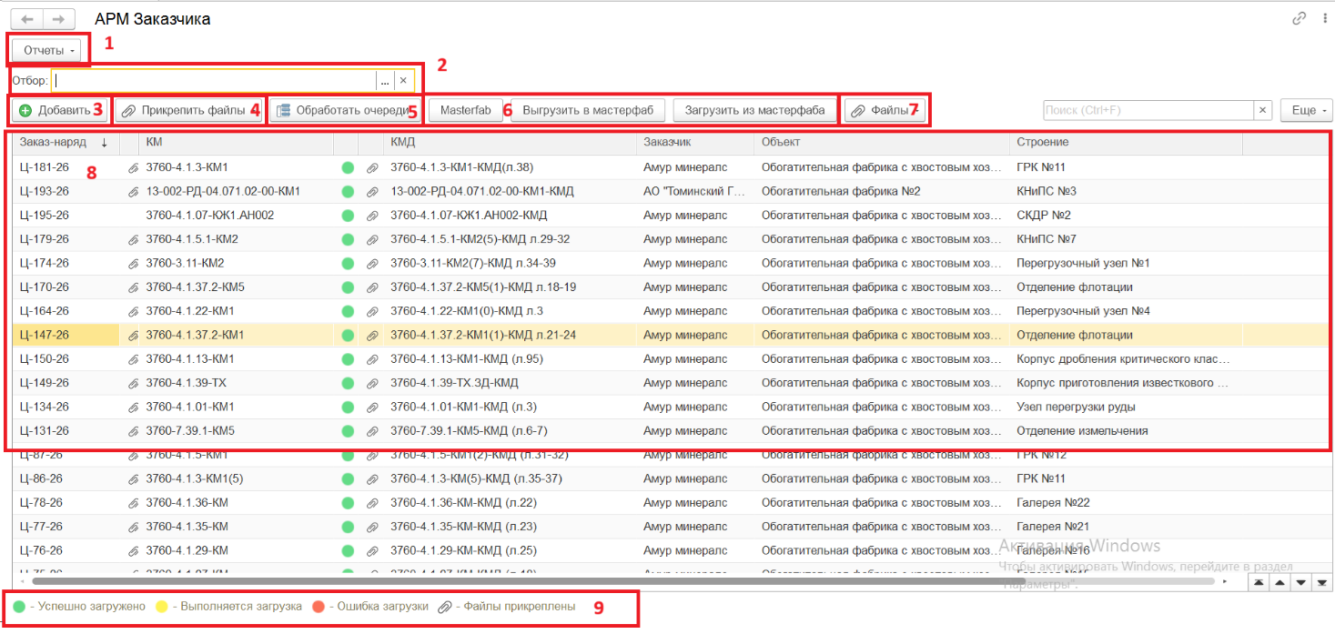Click into the Поиск (Ctrl+F) search box
Screen dimensions: 1335x634
point(1148,110)
